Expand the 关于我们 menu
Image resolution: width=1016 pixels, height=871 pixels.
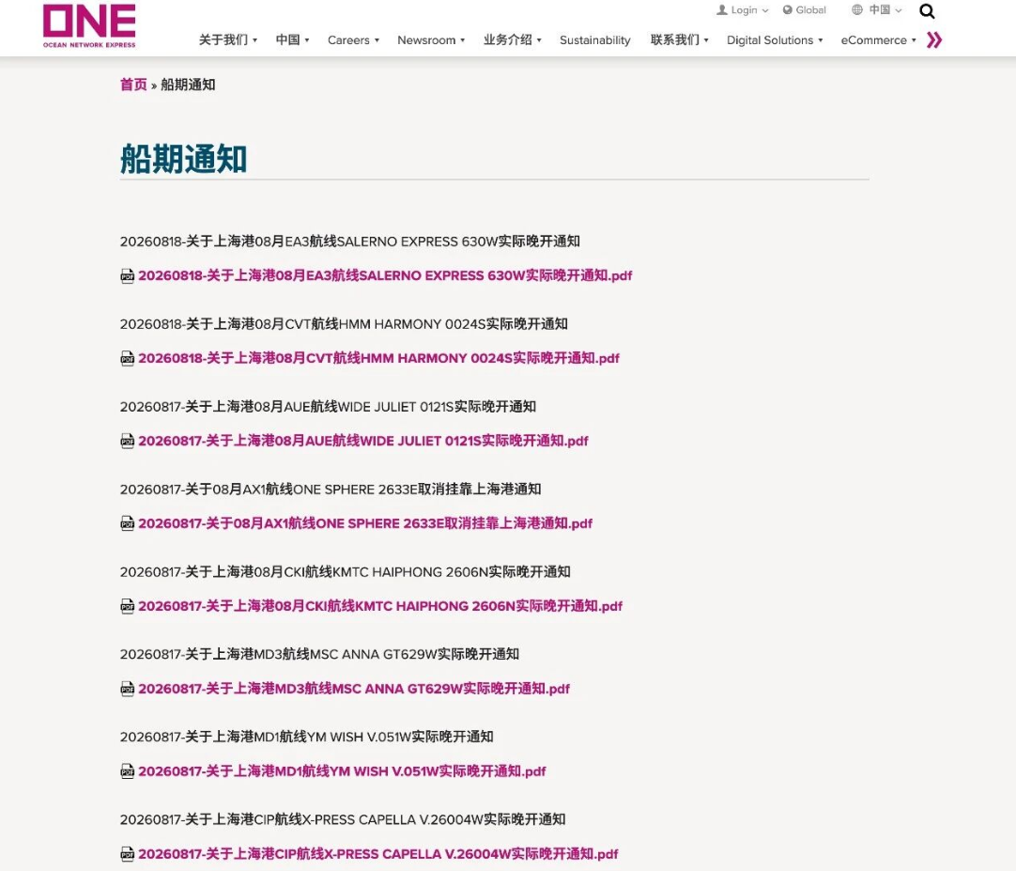pos(228,40)
